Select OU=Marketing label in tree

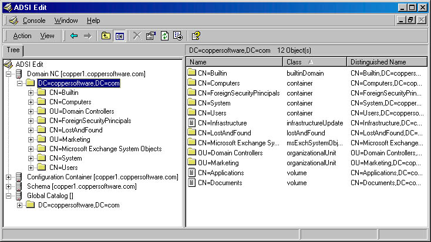pos(70,139)
